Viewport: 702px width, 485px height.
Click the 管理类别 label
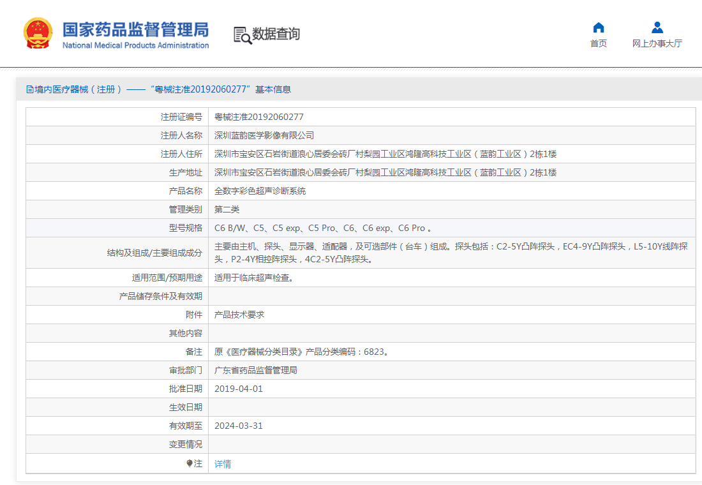(185, 209)
